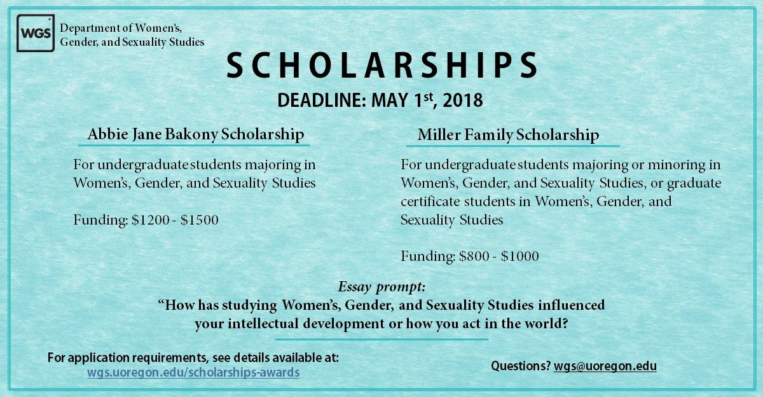Screen dimensions: 763x397
Task: Click the Funding: $1200 - $1500 line
Action: click(x=146, y=221)
